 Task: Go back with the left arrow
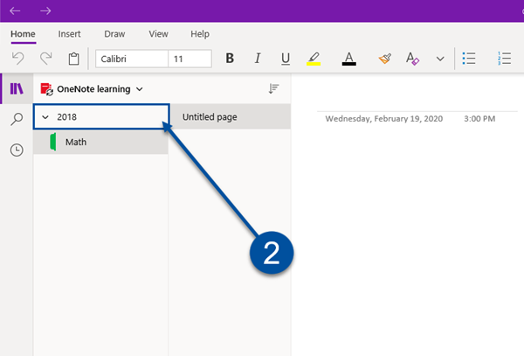(15, 11)
